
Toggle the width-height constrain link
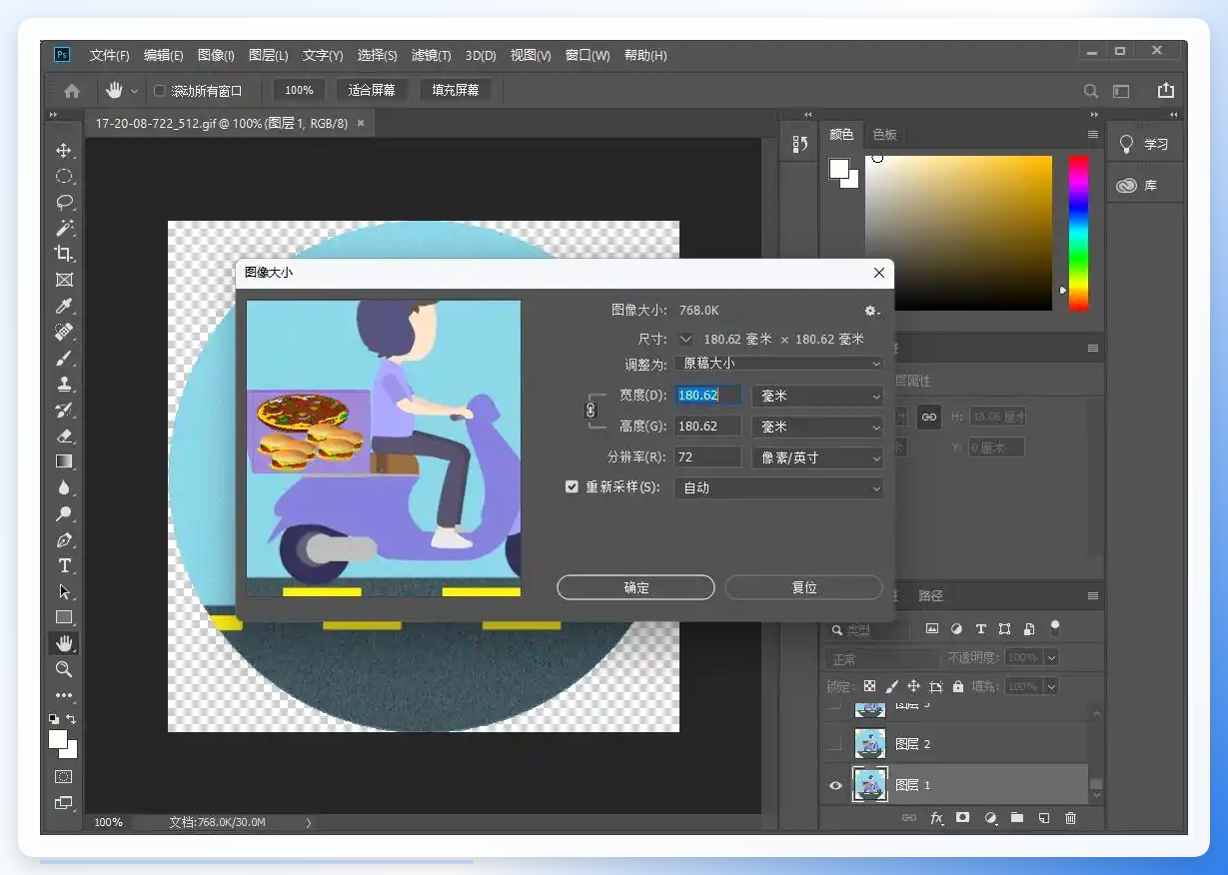[x=591, y=410]
